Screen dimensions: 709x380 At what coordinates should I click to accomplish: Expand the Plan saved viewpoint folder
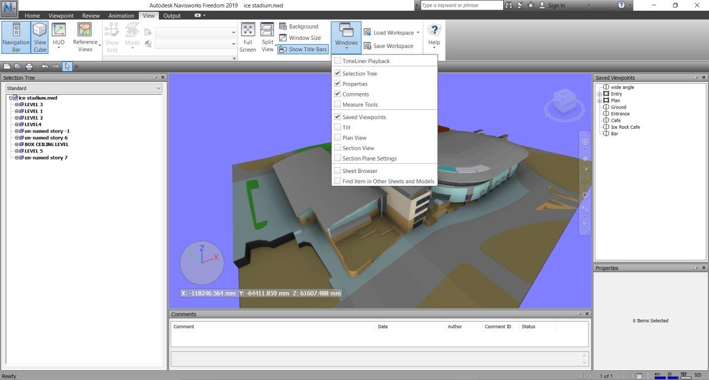(x=599, y=100)
